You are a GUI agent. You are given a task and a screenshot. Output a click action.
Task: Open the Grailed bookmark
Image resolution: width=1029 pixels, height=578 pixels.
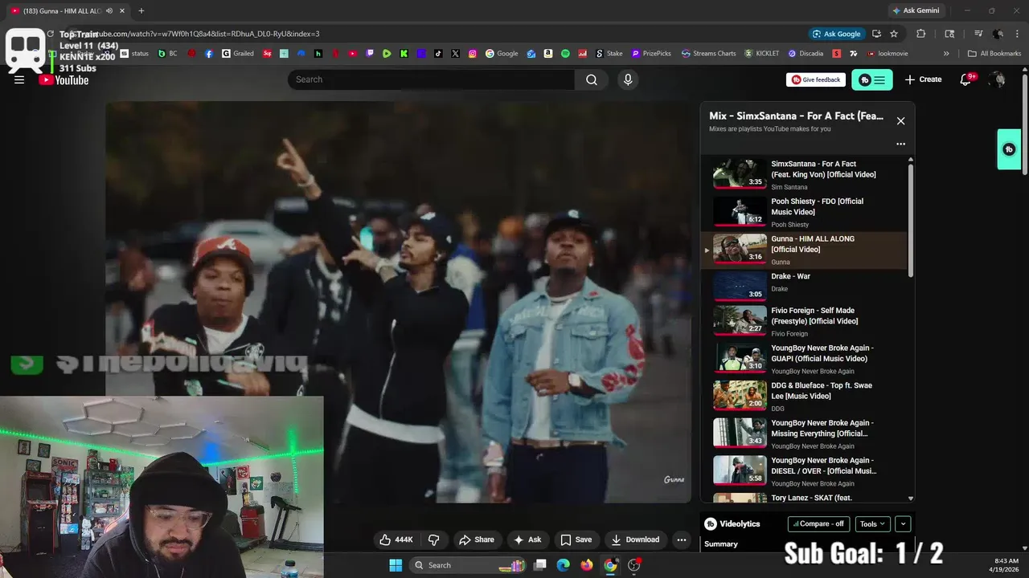click(238, 54)
